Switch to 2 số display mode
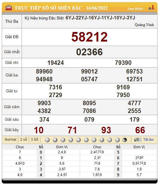Viewport: 159px width, 185px height. click(24, 140)
